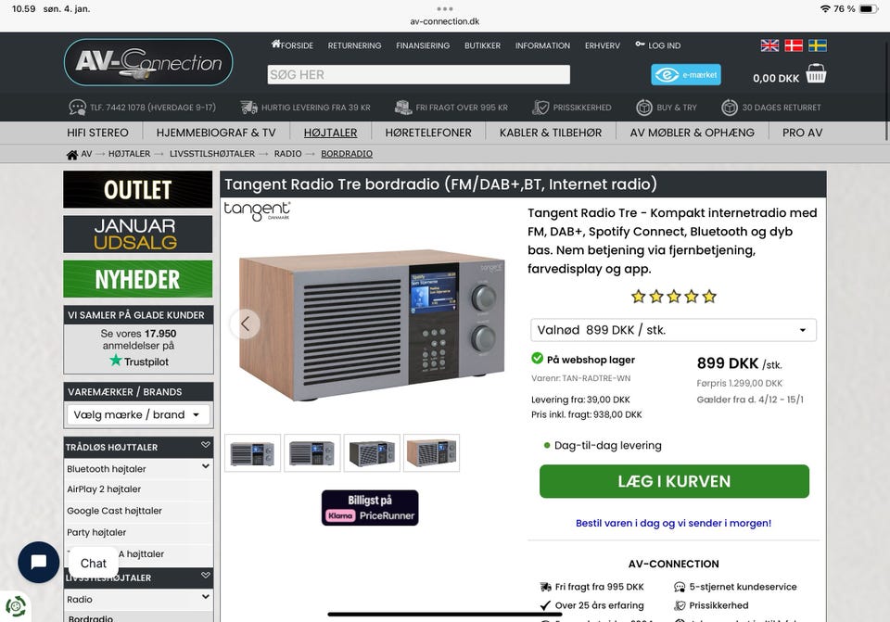The height and width of the screenshot is (622, 890).
Task: Select the Swedish flag language icon
Action: coord(818,45)
